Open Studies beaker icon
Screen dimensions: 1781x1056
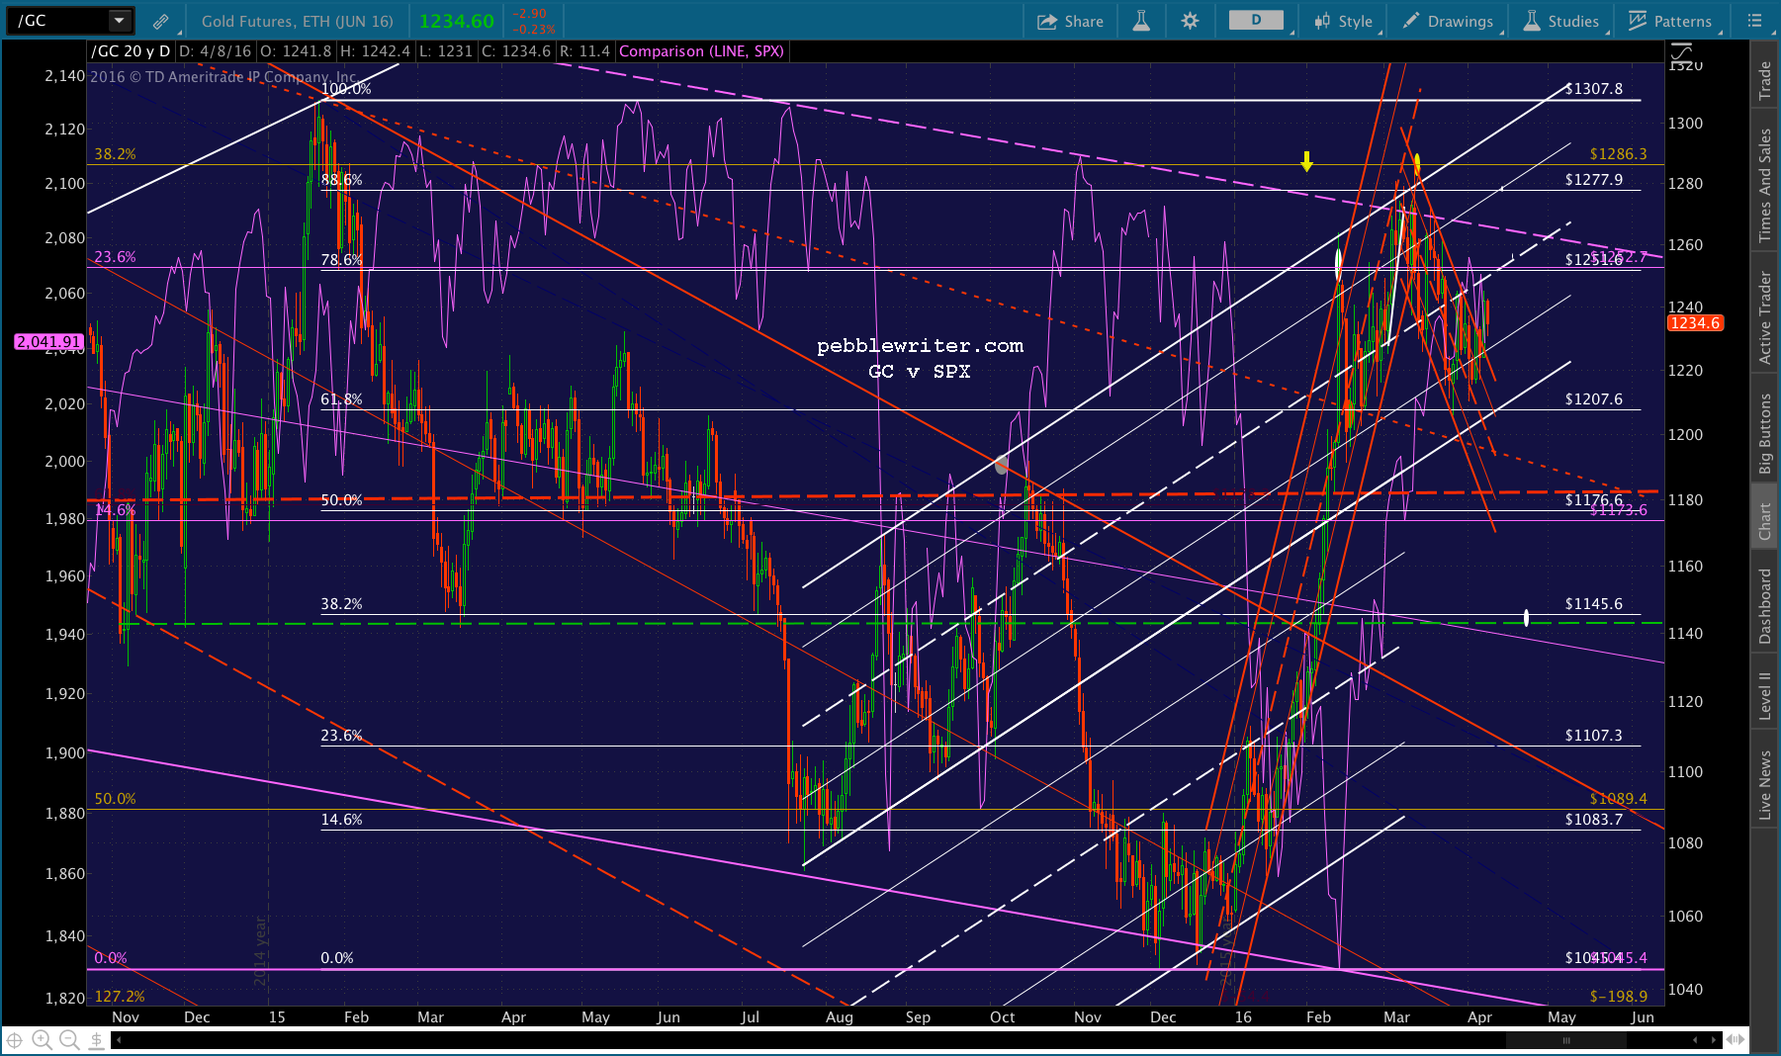point(1531,21)
